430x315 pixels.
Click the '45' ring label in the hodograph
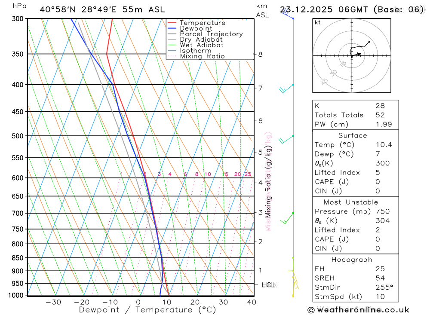click(x=324, y=81)
